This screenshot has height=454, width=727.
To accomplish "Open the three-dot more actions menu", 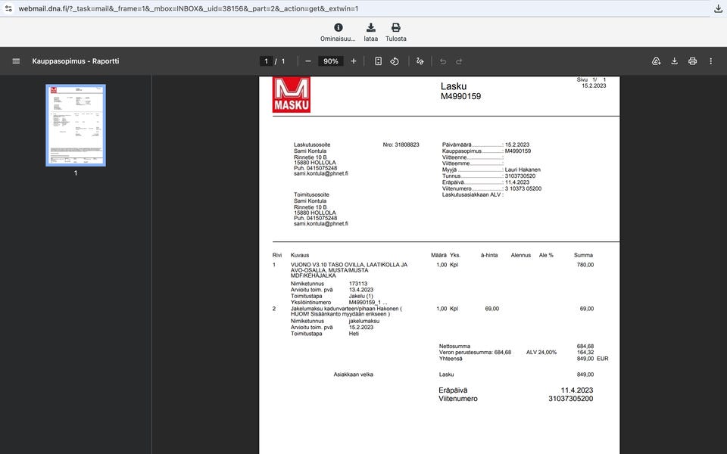I will point(710,61).
